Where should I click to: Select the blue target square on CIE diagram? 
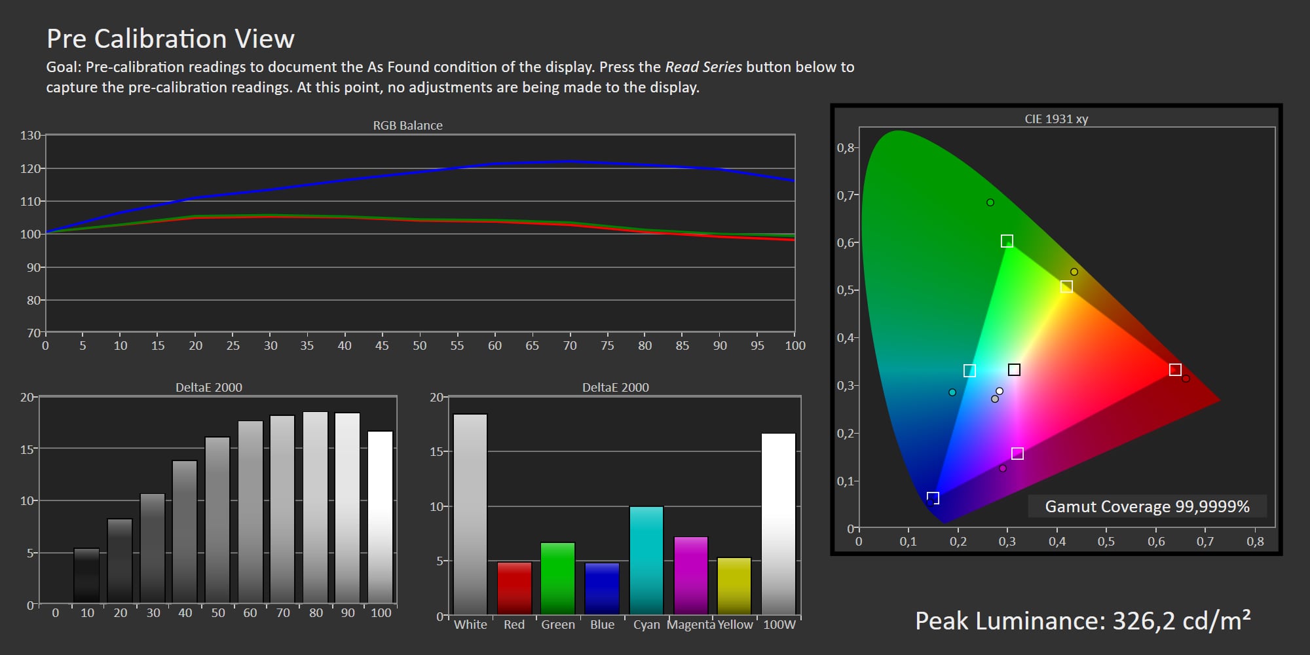click(x=933, y=498)
